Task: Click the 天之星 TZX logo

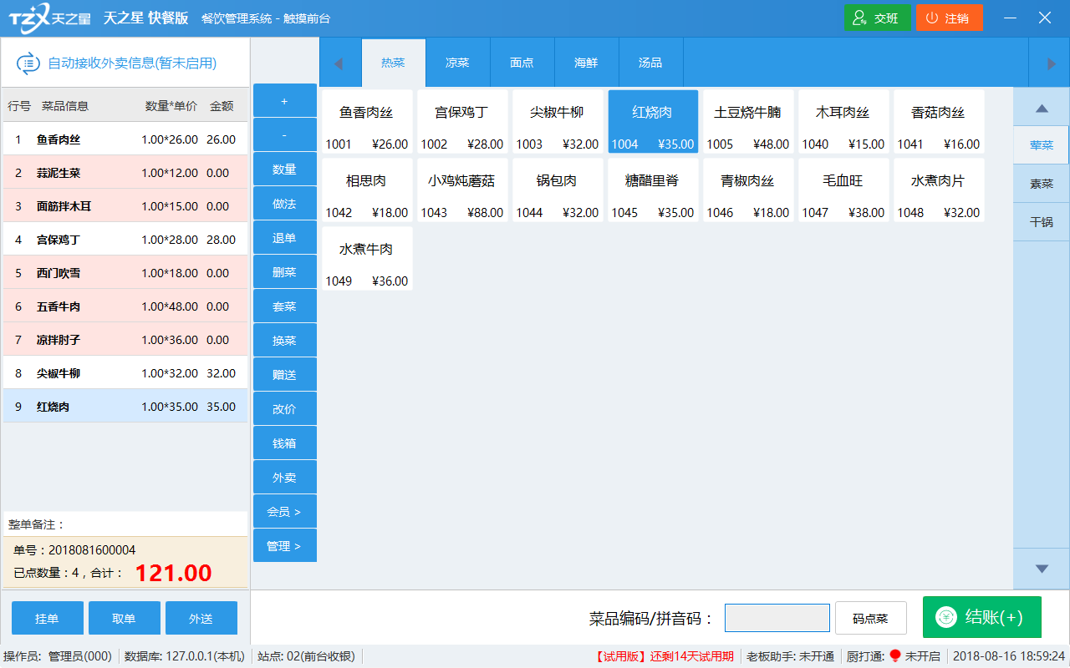Action: coord(50,18)
